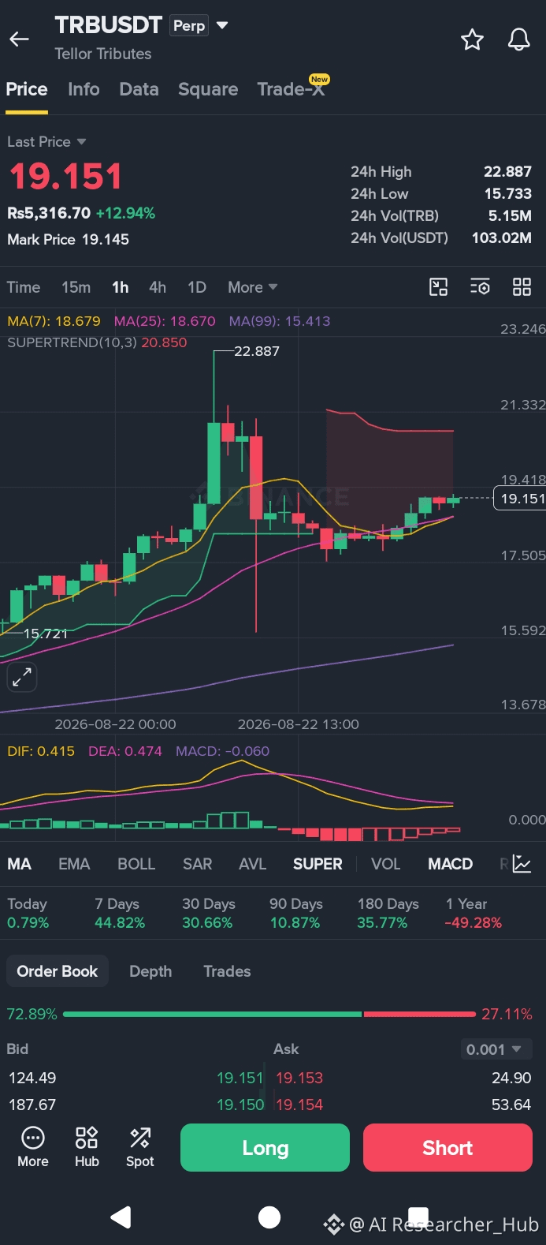Toggle SAR indicator
546x1245 pixels.
(x=197, y=864)
